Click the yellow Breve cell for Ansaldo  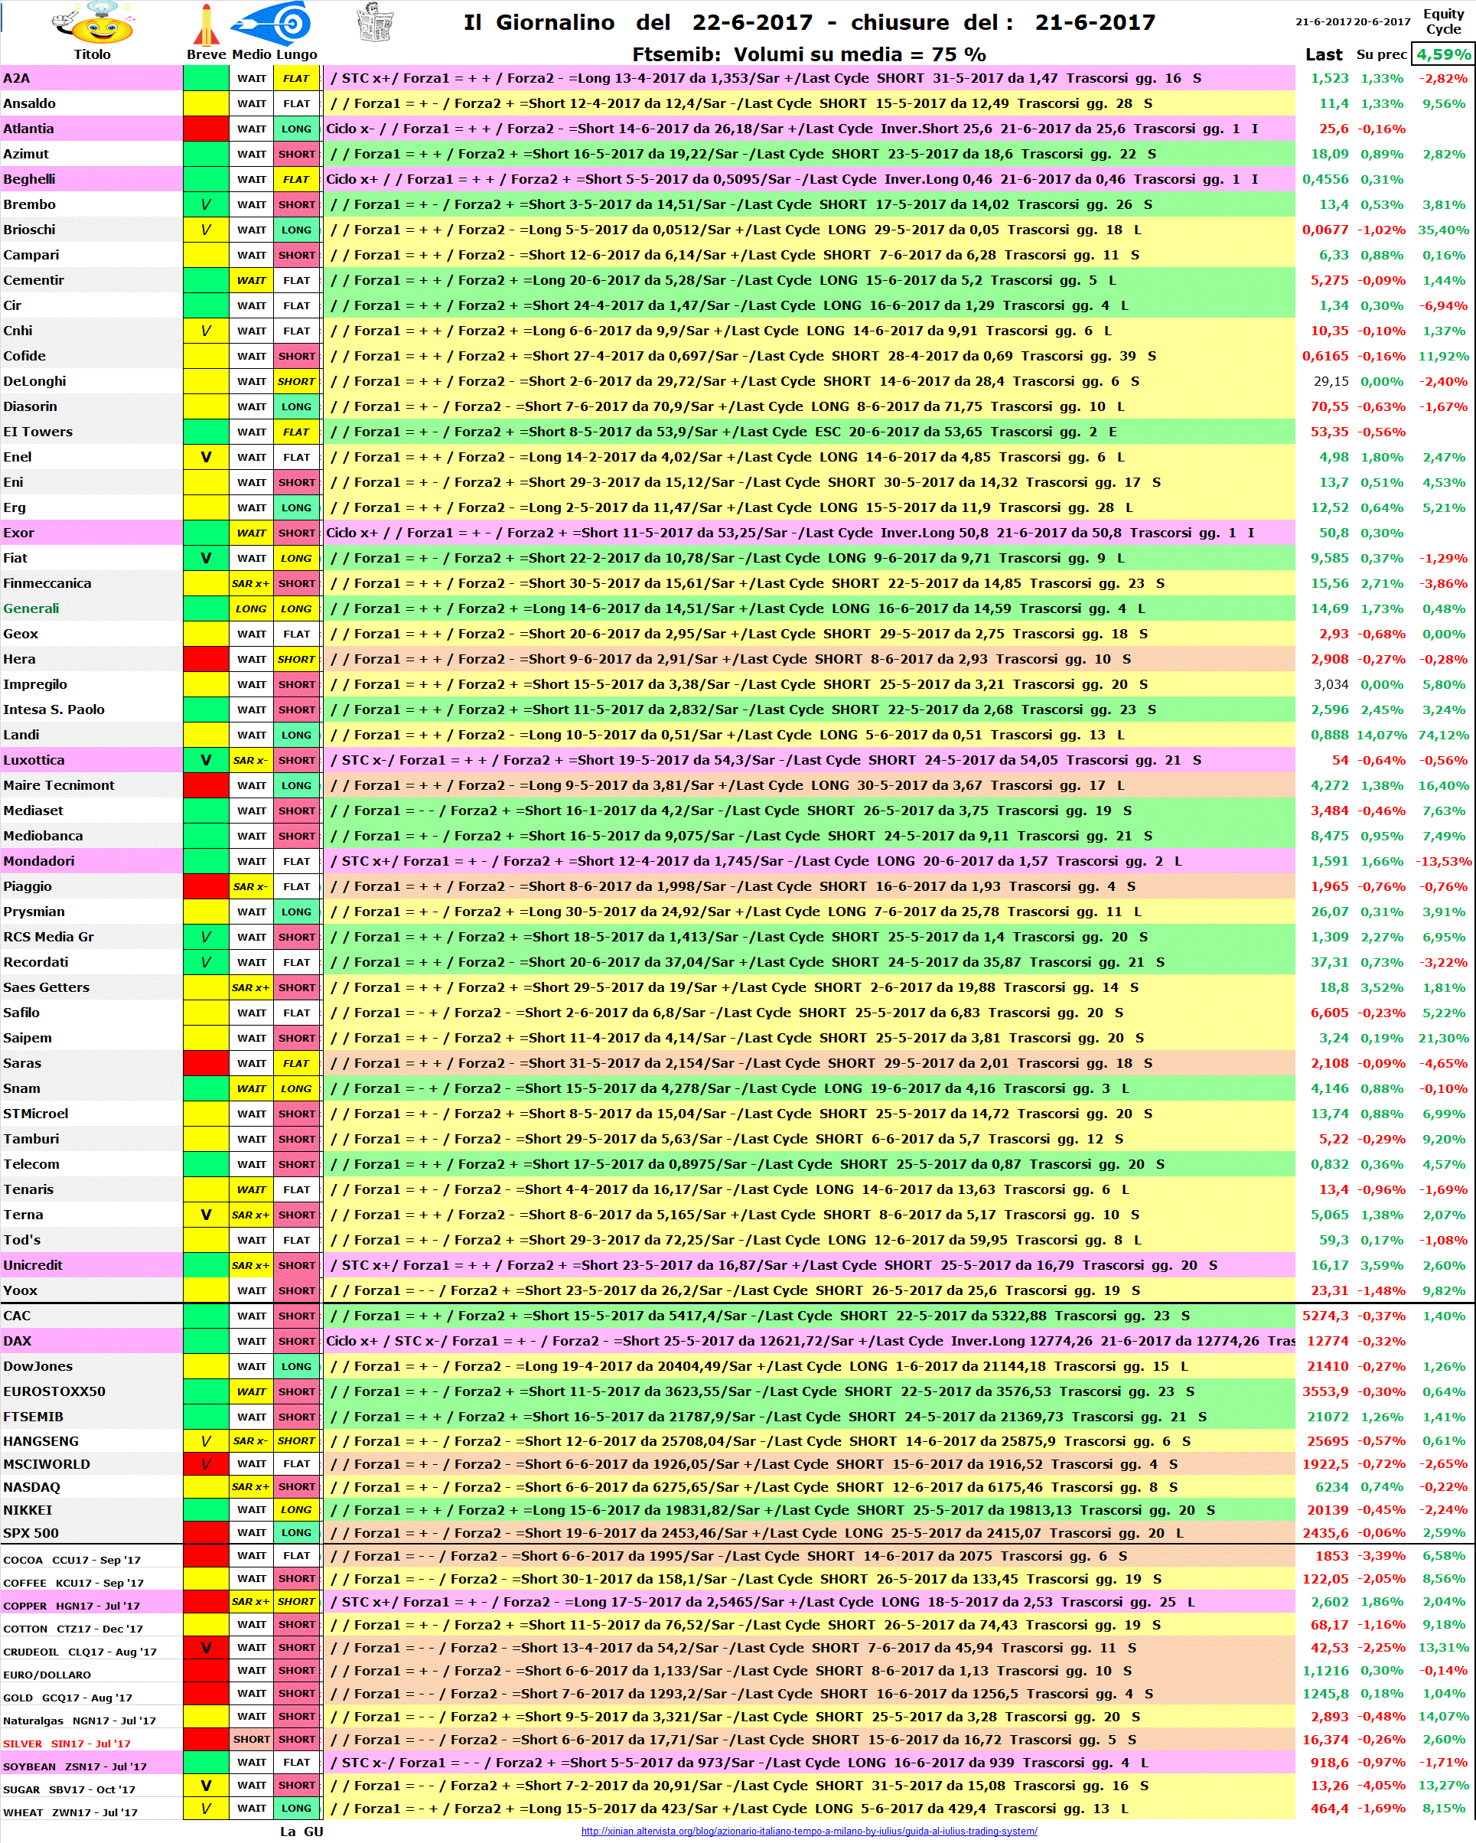[205, 103]
